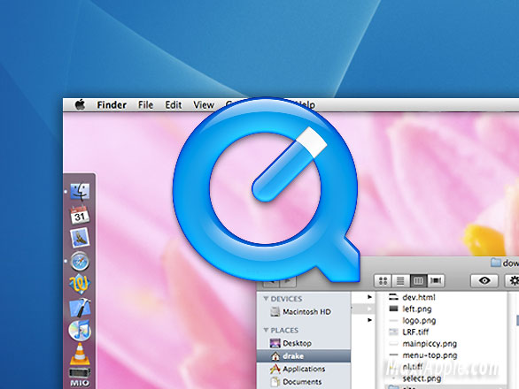This screenshot has width=519, height=389.
Task: Open the Finder menu
Action: coord(112,105)
